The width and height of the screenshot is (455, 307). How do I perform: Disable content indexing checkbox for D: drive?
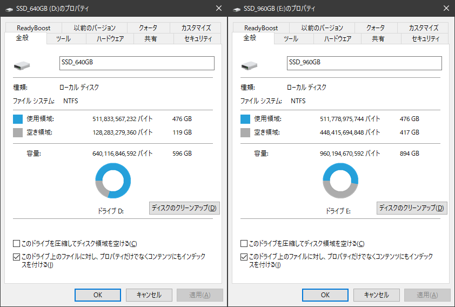pos(16,257)
